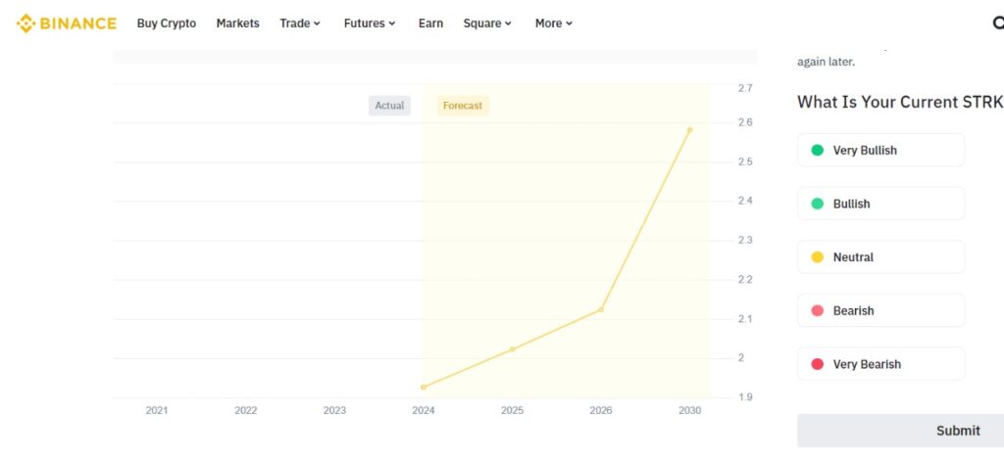Choose the Neutral sentiment option
Screen dimensions: 1004x460
click(x=880, y=257)
